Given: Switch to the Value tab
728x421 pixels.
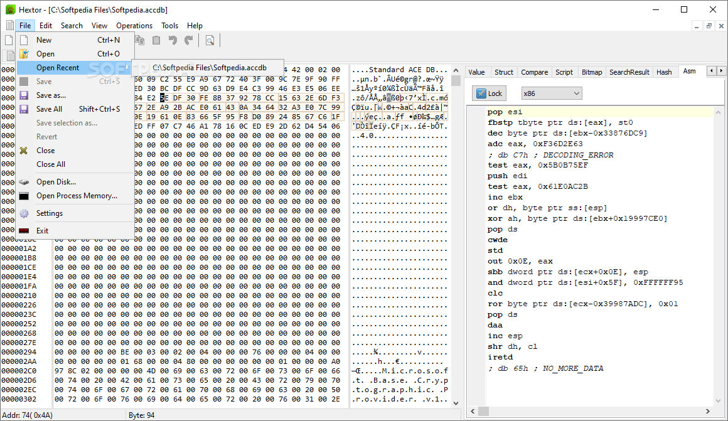Looking at the screenshot, I should coord(476,72).
